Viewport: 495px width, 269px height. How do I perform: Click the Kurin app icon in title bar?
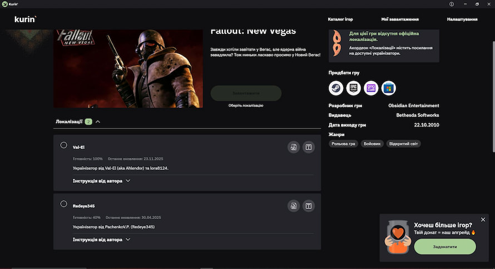5,4
